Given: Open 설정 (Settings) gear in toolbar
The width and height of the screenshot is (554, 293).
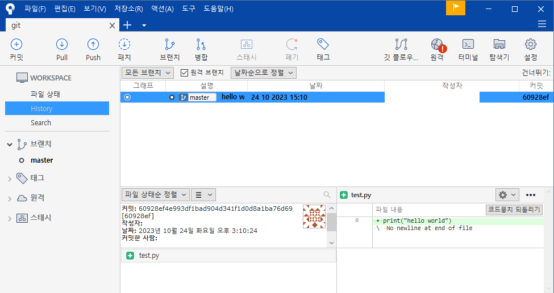Looking at the screenshot, I should (x=531, y=49).
